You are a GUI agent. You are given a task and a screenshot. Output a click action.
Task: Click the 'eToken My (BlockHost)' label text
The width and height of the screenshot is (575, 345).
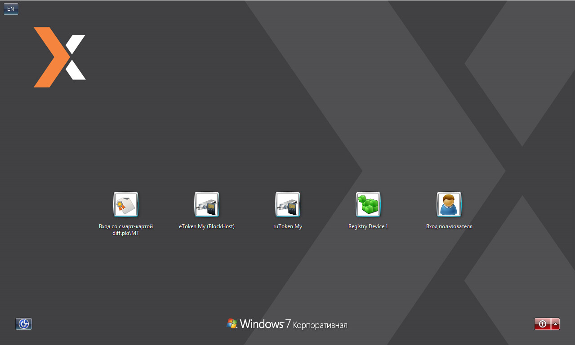(207, 226)
